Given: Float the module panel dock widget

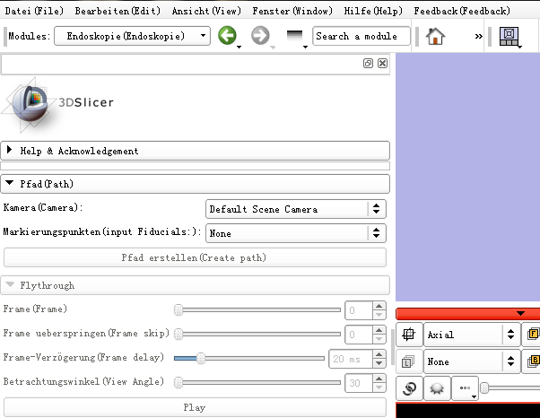Looking at the screenshot, I should (368, 64).
